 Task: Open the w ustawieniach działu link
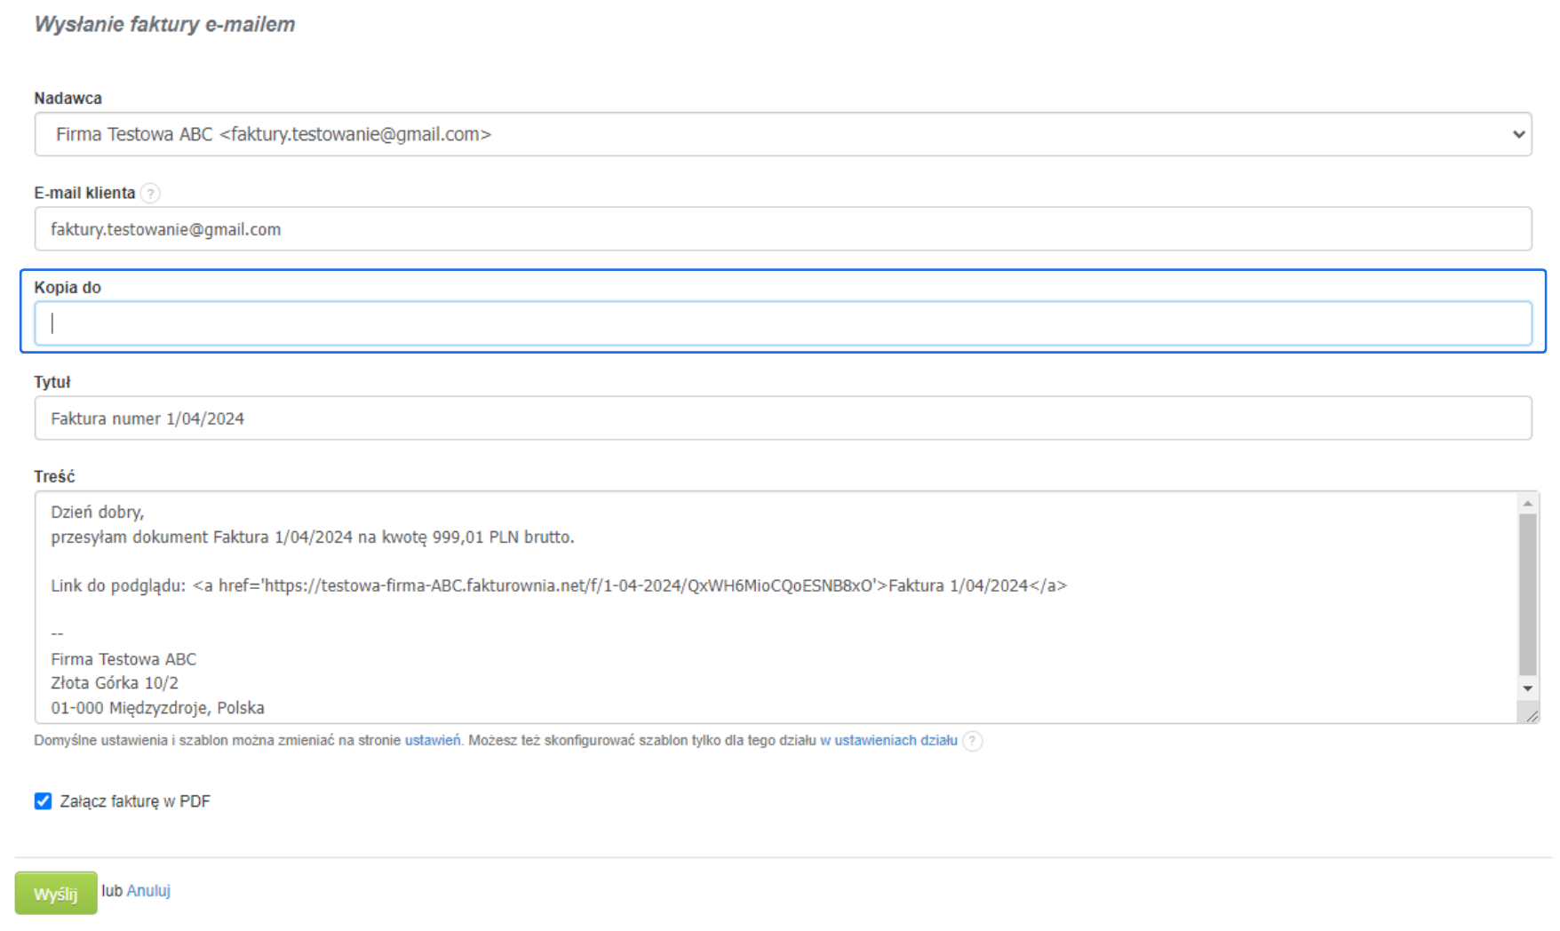point(888,740)
